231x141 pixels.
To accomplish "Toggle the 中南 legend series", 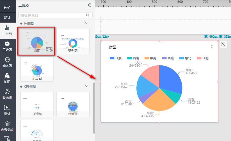I will (150, 58).
